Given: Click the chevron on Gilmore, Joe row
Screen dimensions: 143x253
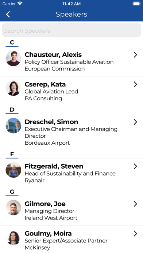Looking at the screenshot, I should tap(135, 204).
